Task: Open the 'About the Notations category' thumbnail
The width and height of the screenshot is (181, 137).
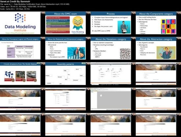Action: (x=111, y=48)
